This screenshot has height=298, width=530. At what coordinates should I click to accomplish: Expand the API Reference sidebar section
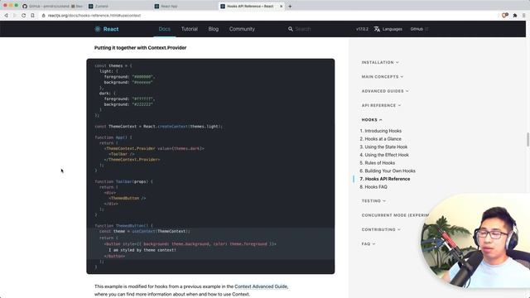(x=381, y=105)
